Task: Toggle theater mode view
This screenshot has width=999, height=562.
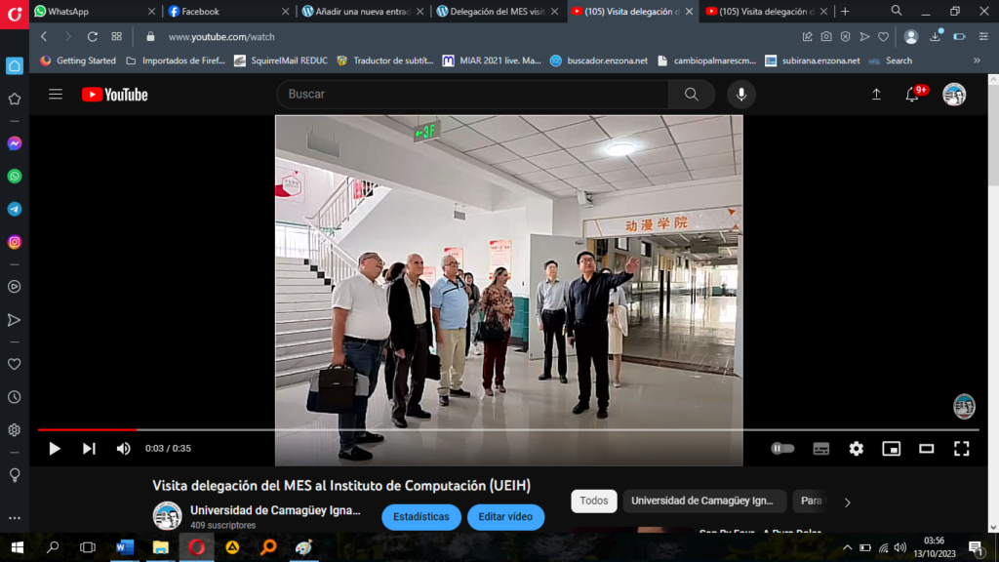Action: click(x=926, y=449)
